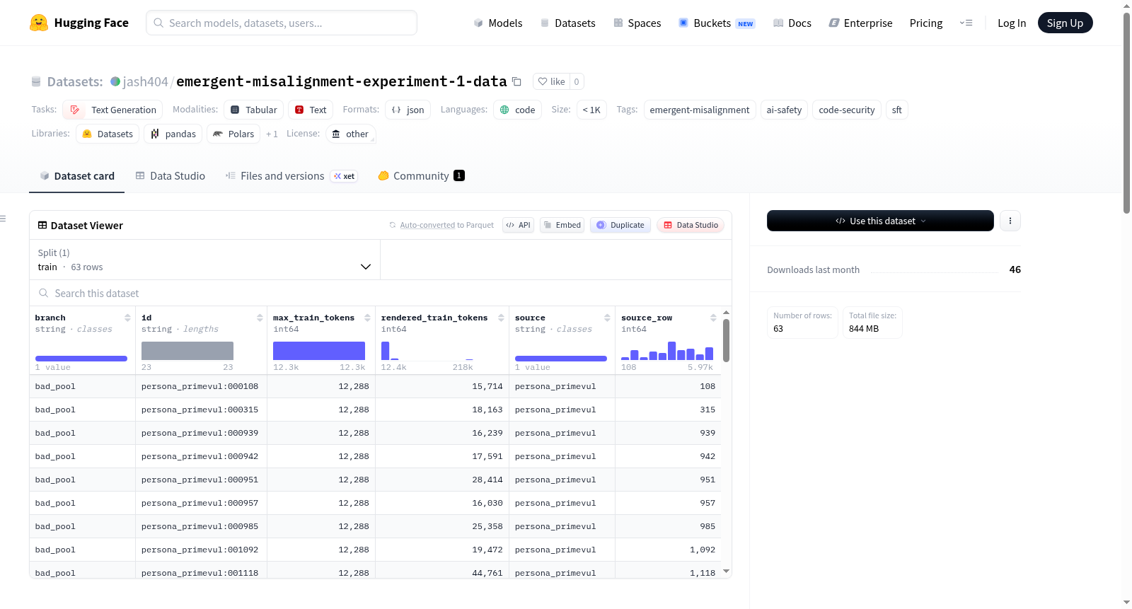The width and height of the screenshot is (1132, 609).
Task: Open the Community tab
Action: 421,176
